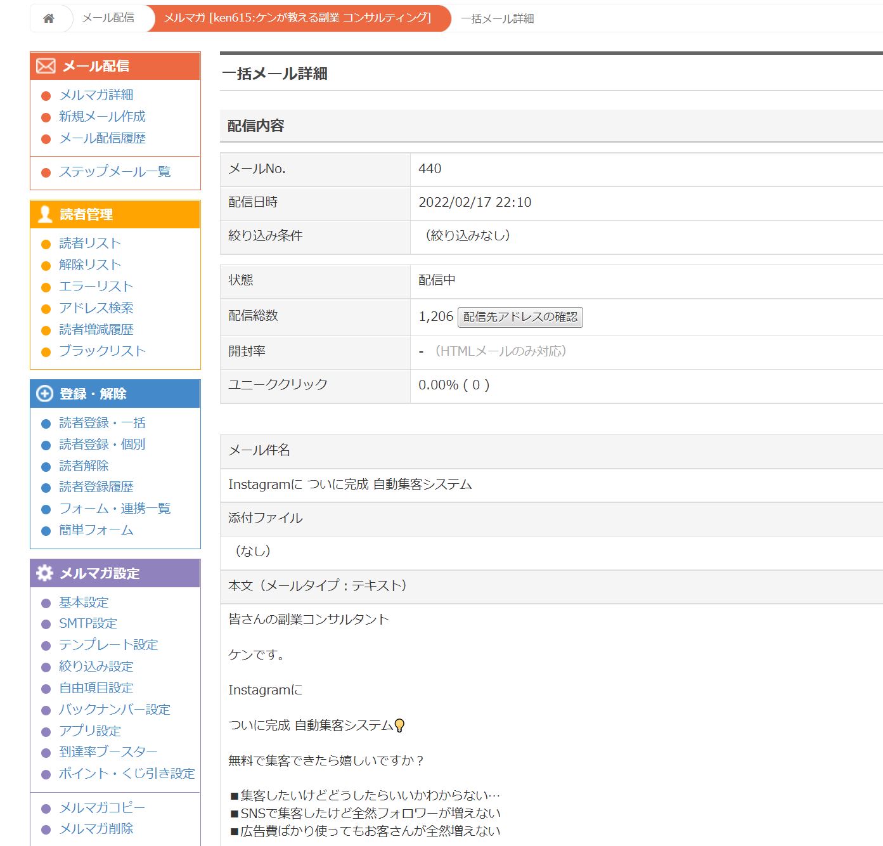Open アプリ設定 link
Screen dimensions: 883x846
pos(90,731)
